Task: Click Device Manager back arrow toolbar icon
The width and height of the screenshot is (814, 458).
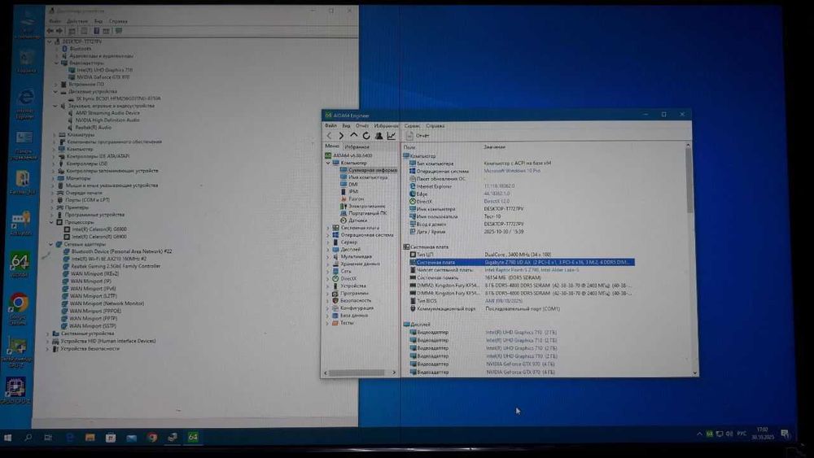Action: click(x=50, y=31)
